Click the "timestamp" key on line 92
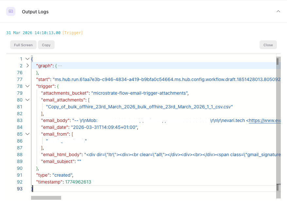 point(50,182)
